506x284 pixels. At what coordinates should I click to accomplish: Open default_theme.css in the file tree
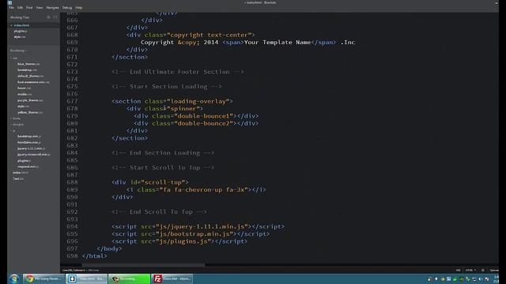(x=30, y=76)
